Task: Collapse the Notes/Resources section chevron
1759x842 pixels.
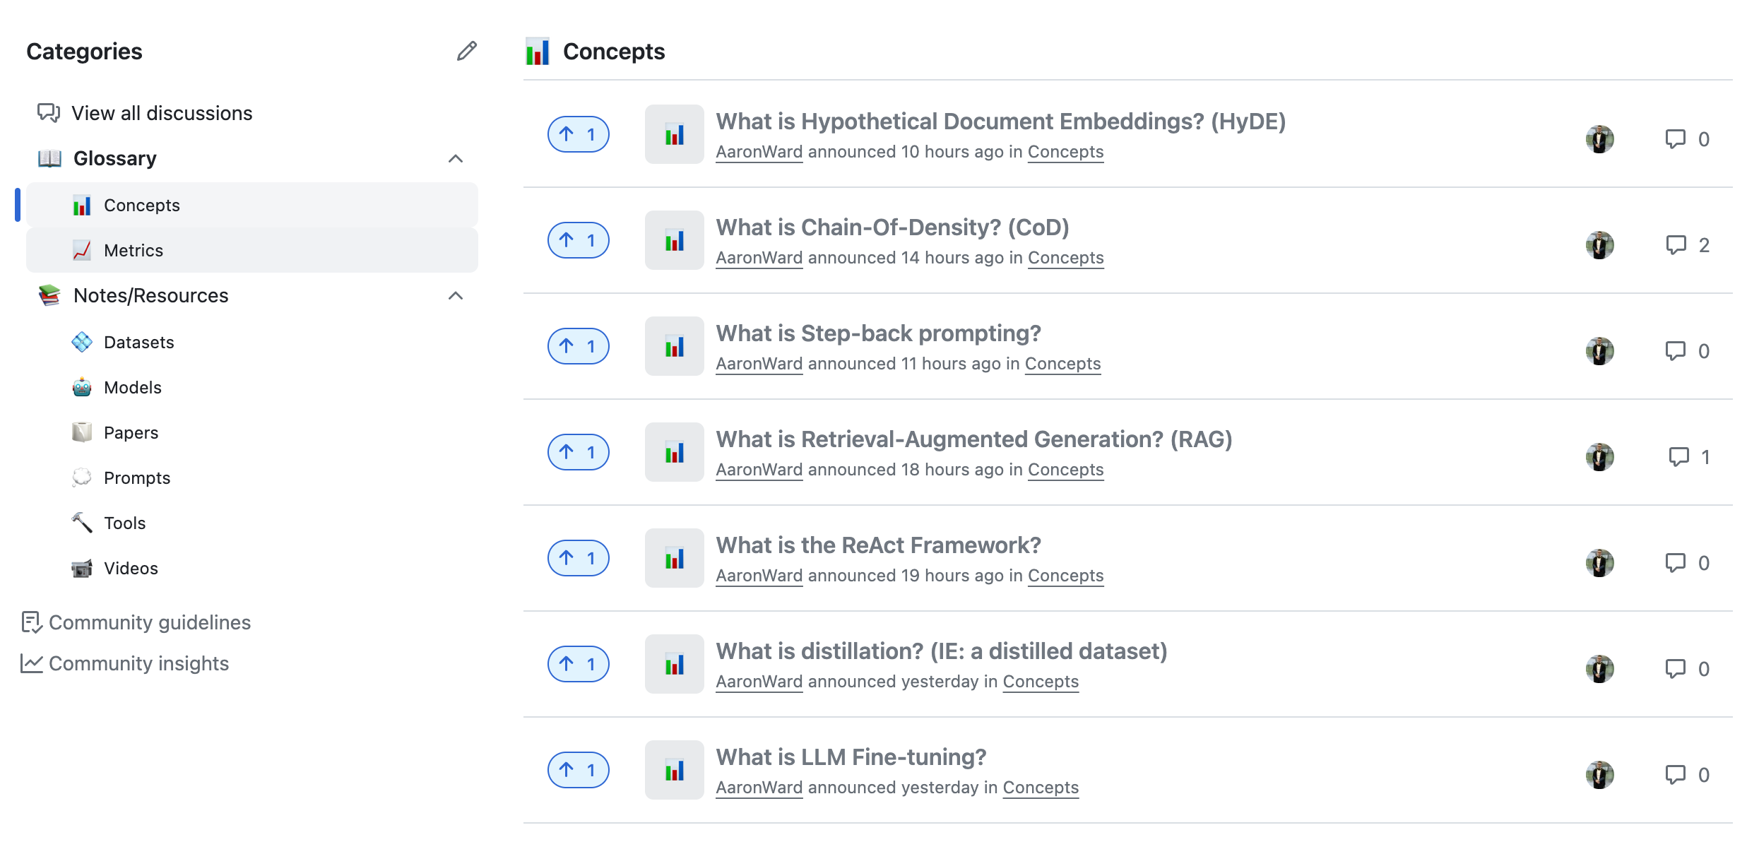Action: (456, 296)
